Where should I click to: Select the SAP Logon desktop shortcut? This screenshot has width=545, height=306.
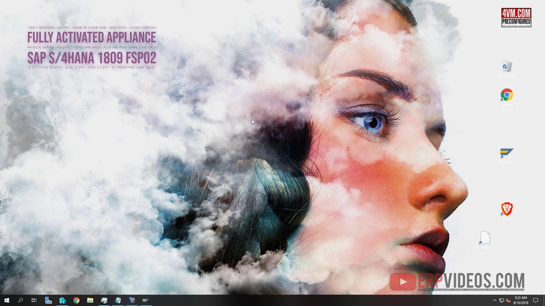[507, 156]
